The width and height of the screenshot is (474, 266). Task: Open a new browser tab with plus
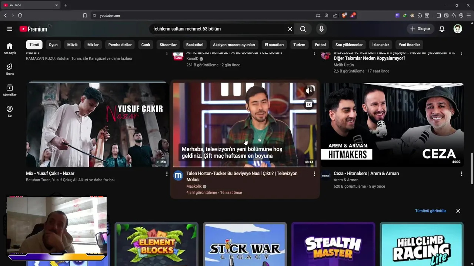(x=66, y=5)
